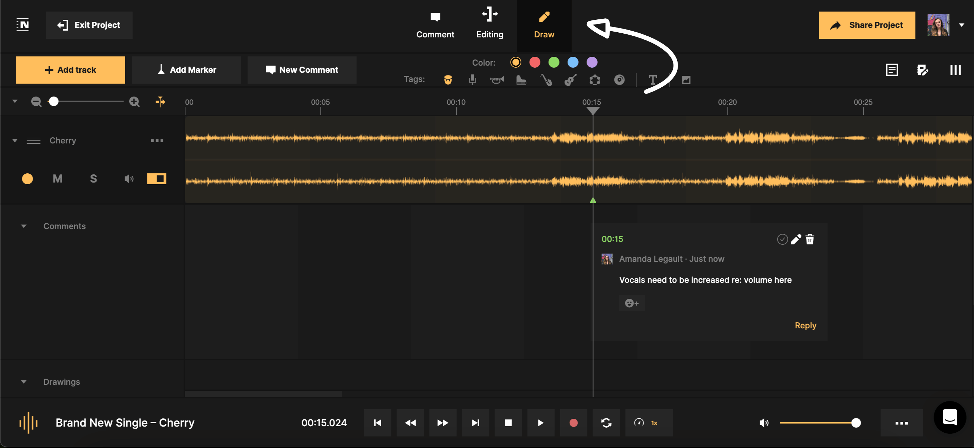Screen dimensions: 974x448
Task: Click the loop playback icon in the transport bar
Action: coord(606,423)
